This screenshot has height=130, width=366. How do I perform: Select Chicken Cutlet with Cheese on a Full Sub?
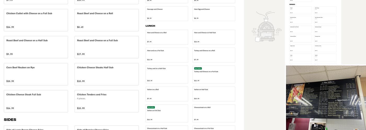click(x=36, y=20)
